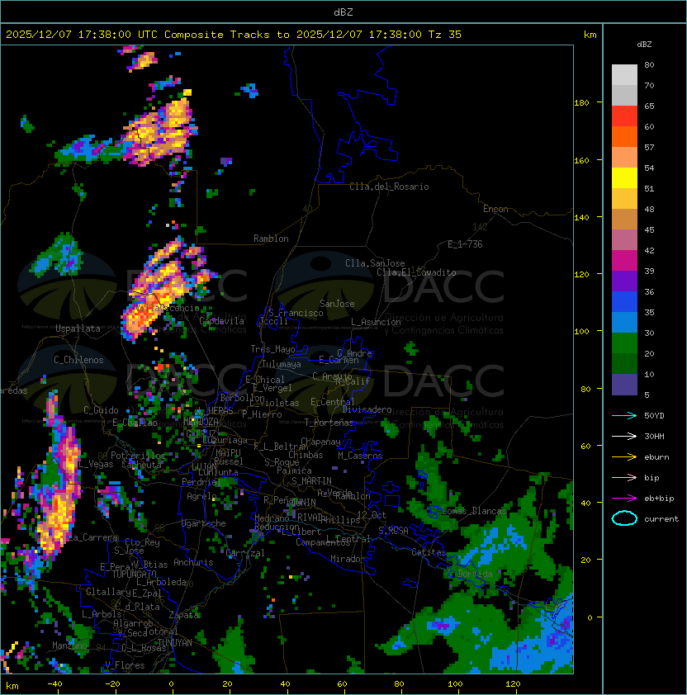Click the 'C_Chilenos' place label
Screen dimensions: 687x695
pyautogui.click(x=78, y=360)
